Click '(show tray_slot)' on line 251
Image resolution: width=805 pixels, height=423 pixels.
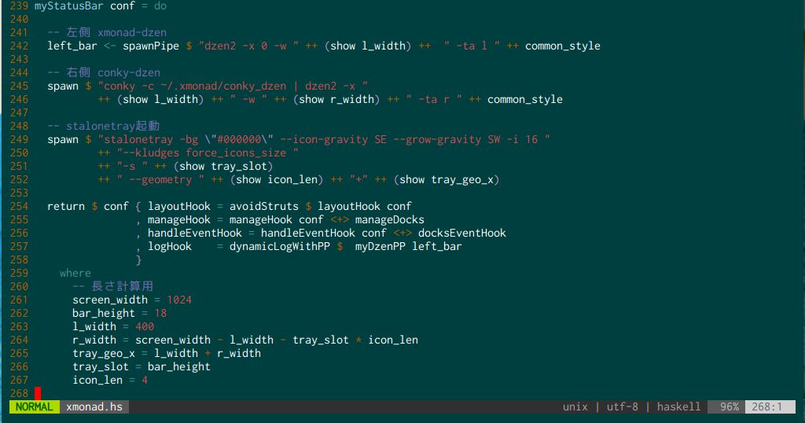coord(223,167)
